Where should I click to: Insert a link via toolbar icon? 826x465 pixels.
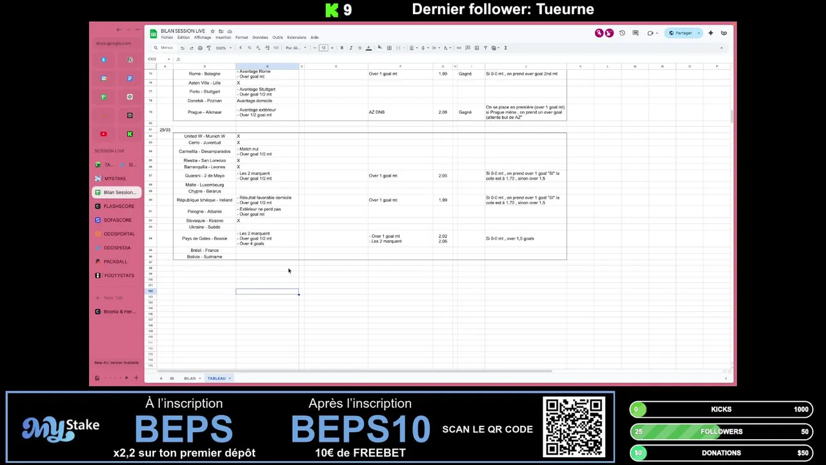(459, 48)
